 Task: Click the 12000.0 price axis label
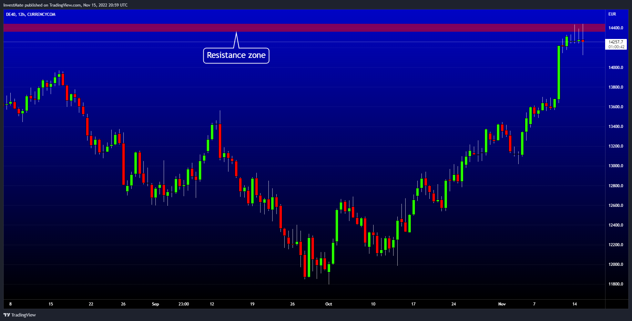click(616, 264)
